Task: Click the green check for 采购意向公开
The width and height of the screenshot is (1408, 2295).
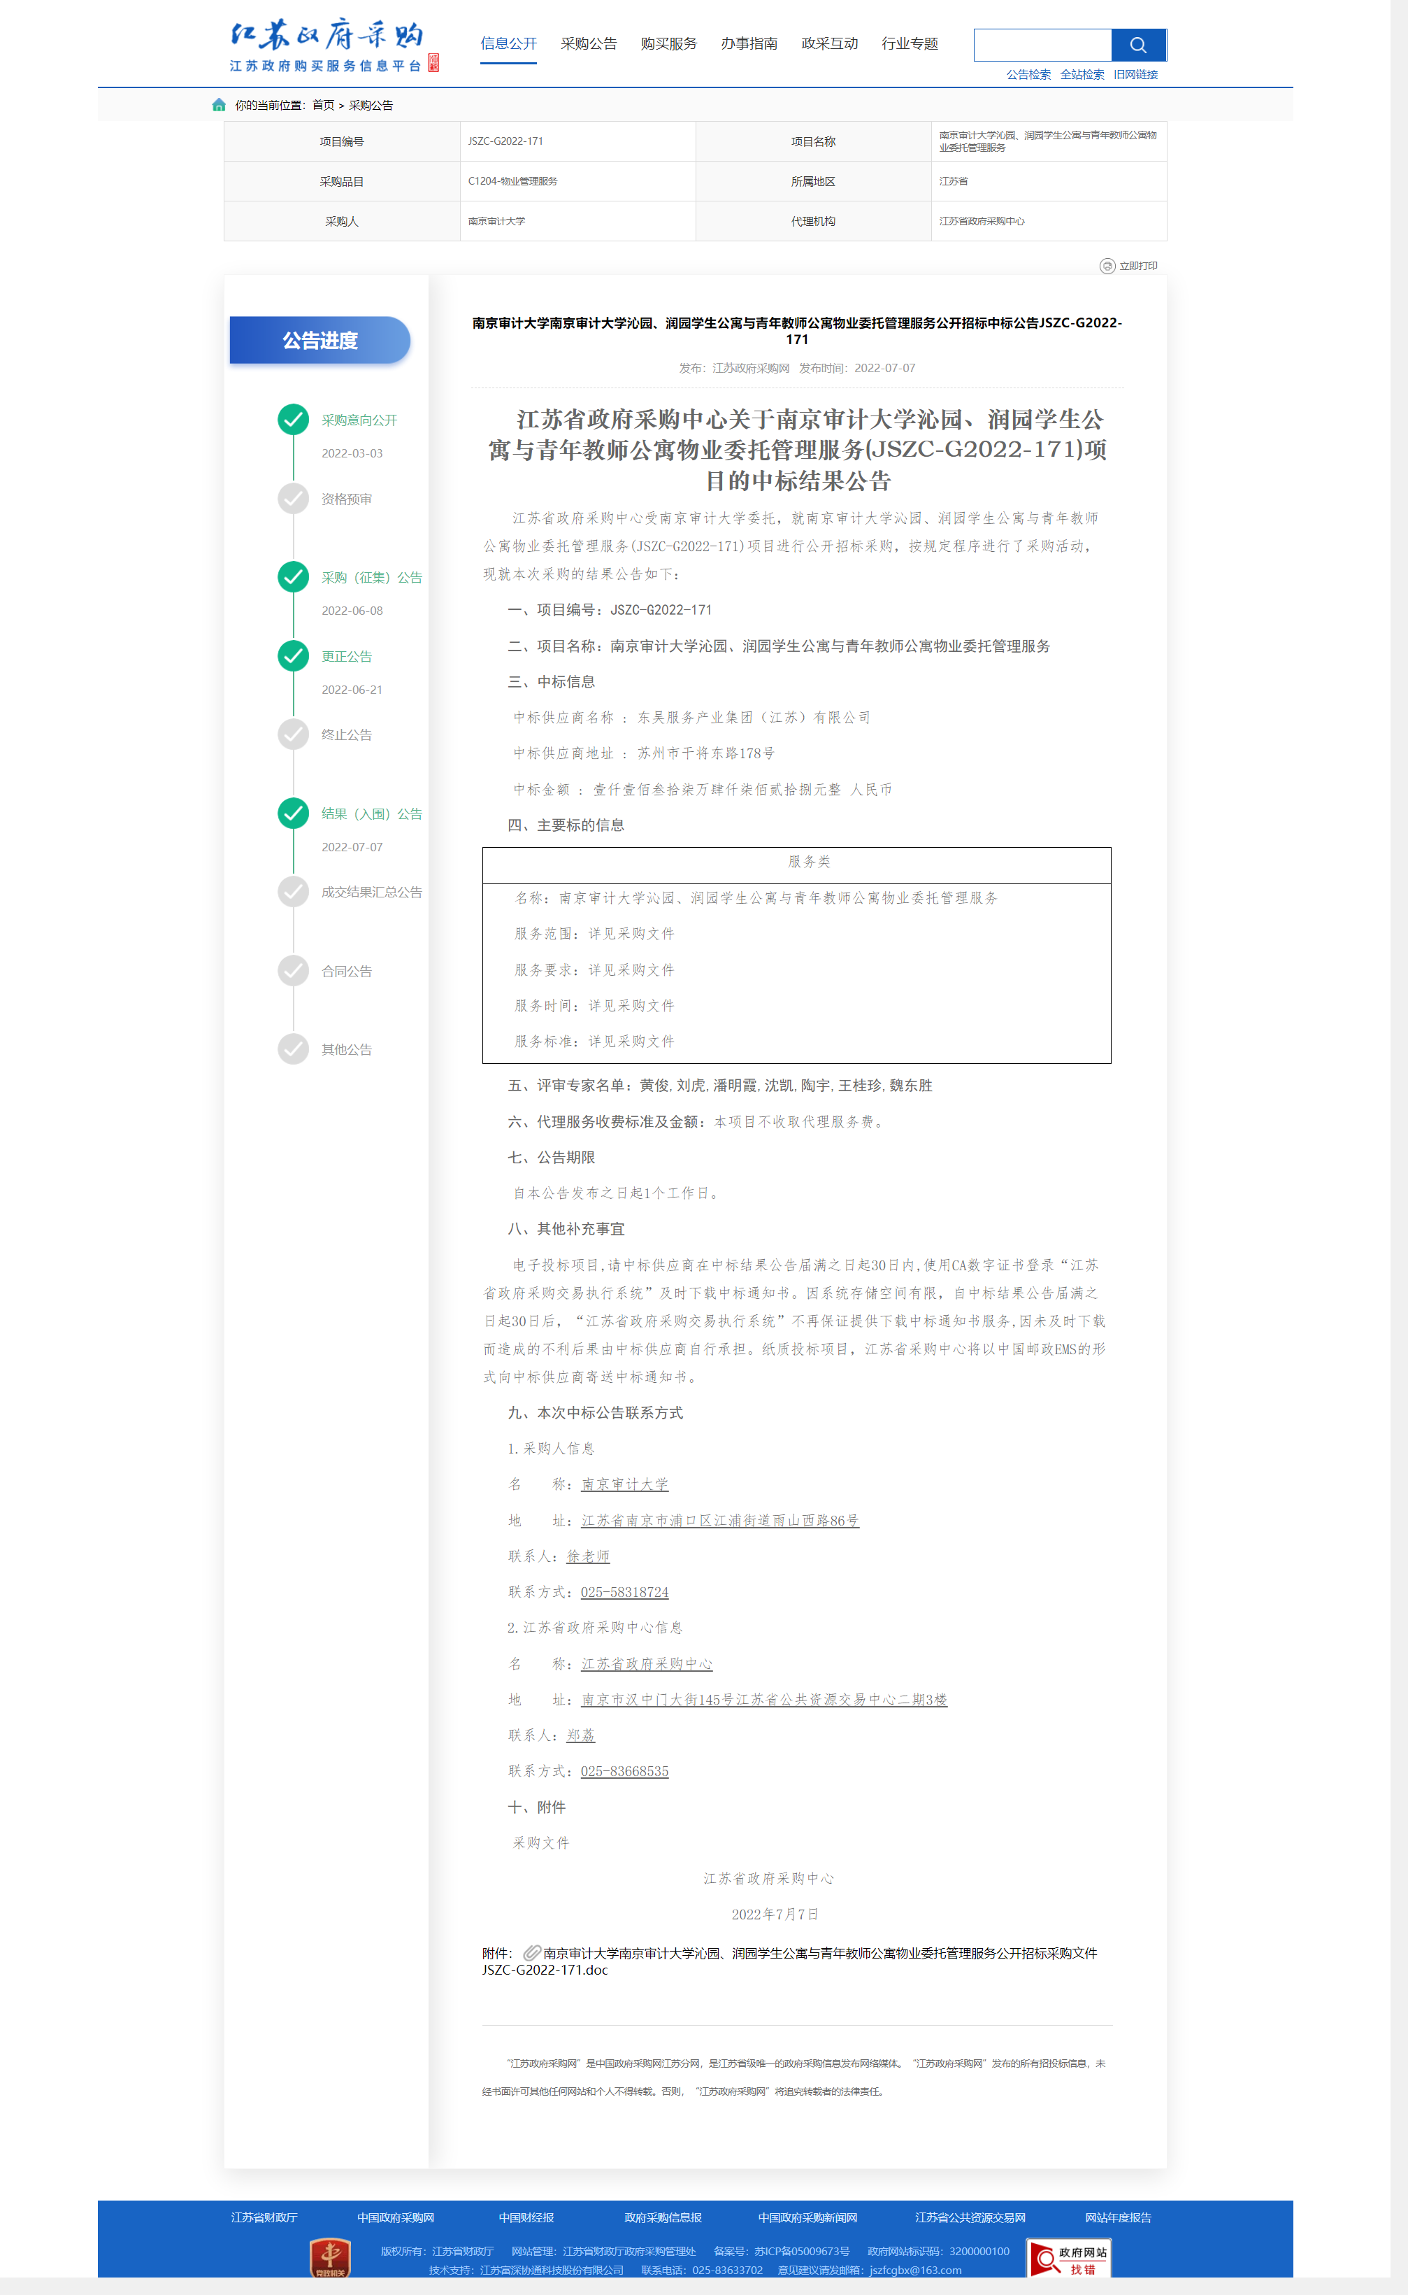Action: tap(294, 420)
